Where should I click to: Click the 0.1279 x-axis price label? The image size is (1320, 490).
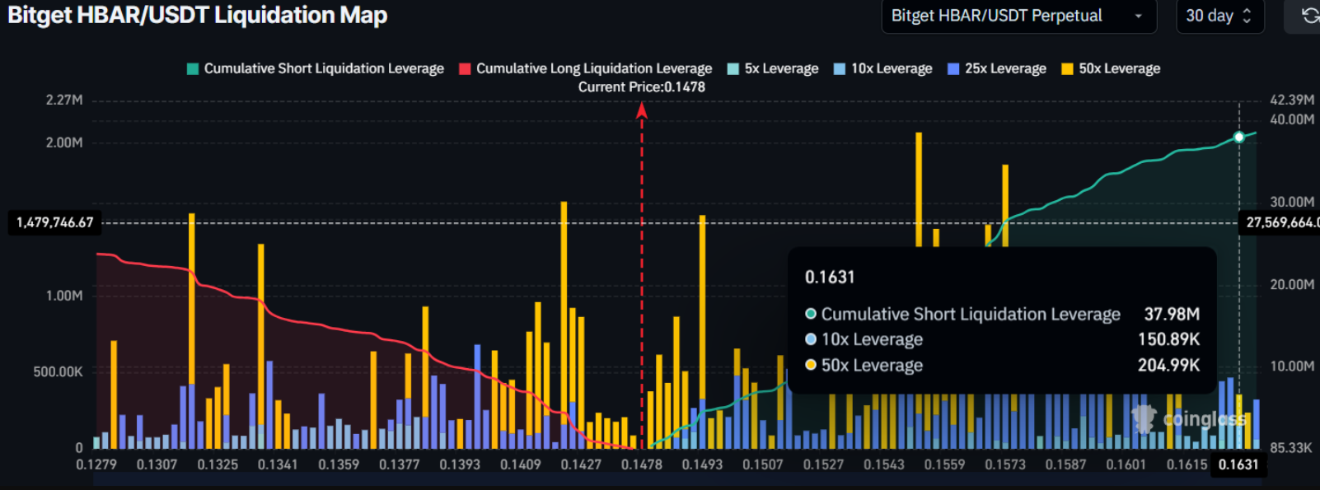pos(96,464)
